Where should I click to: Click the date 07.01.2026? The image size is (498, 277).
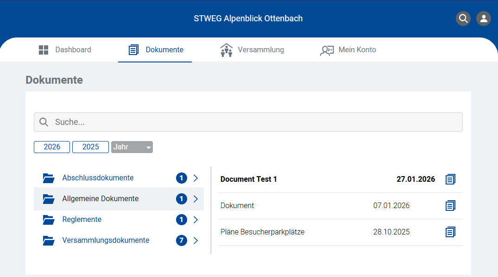pyautogui.click(x=391, y=205)
